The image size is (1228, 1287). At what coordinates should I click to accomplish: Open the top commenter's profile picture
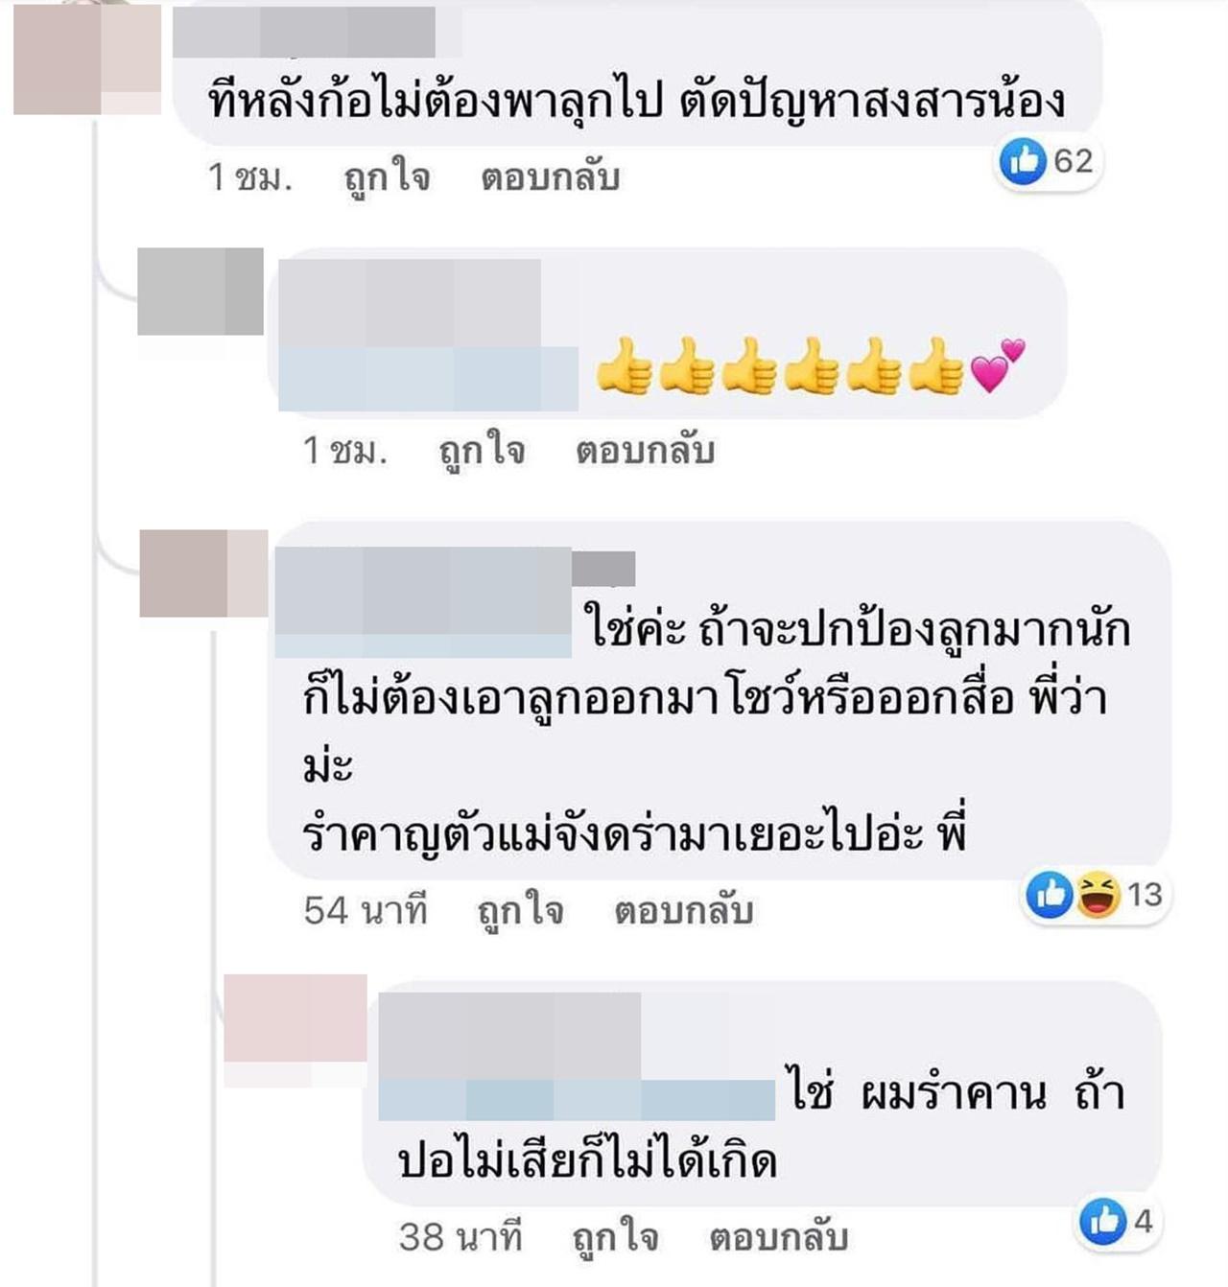point(87,59)
